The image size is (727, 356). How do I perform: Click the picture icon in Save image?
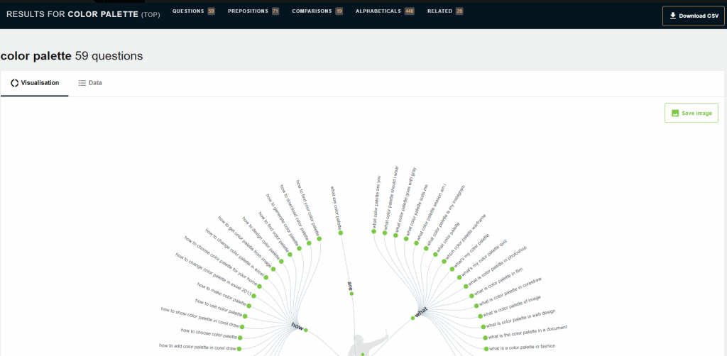pos(675,113)
